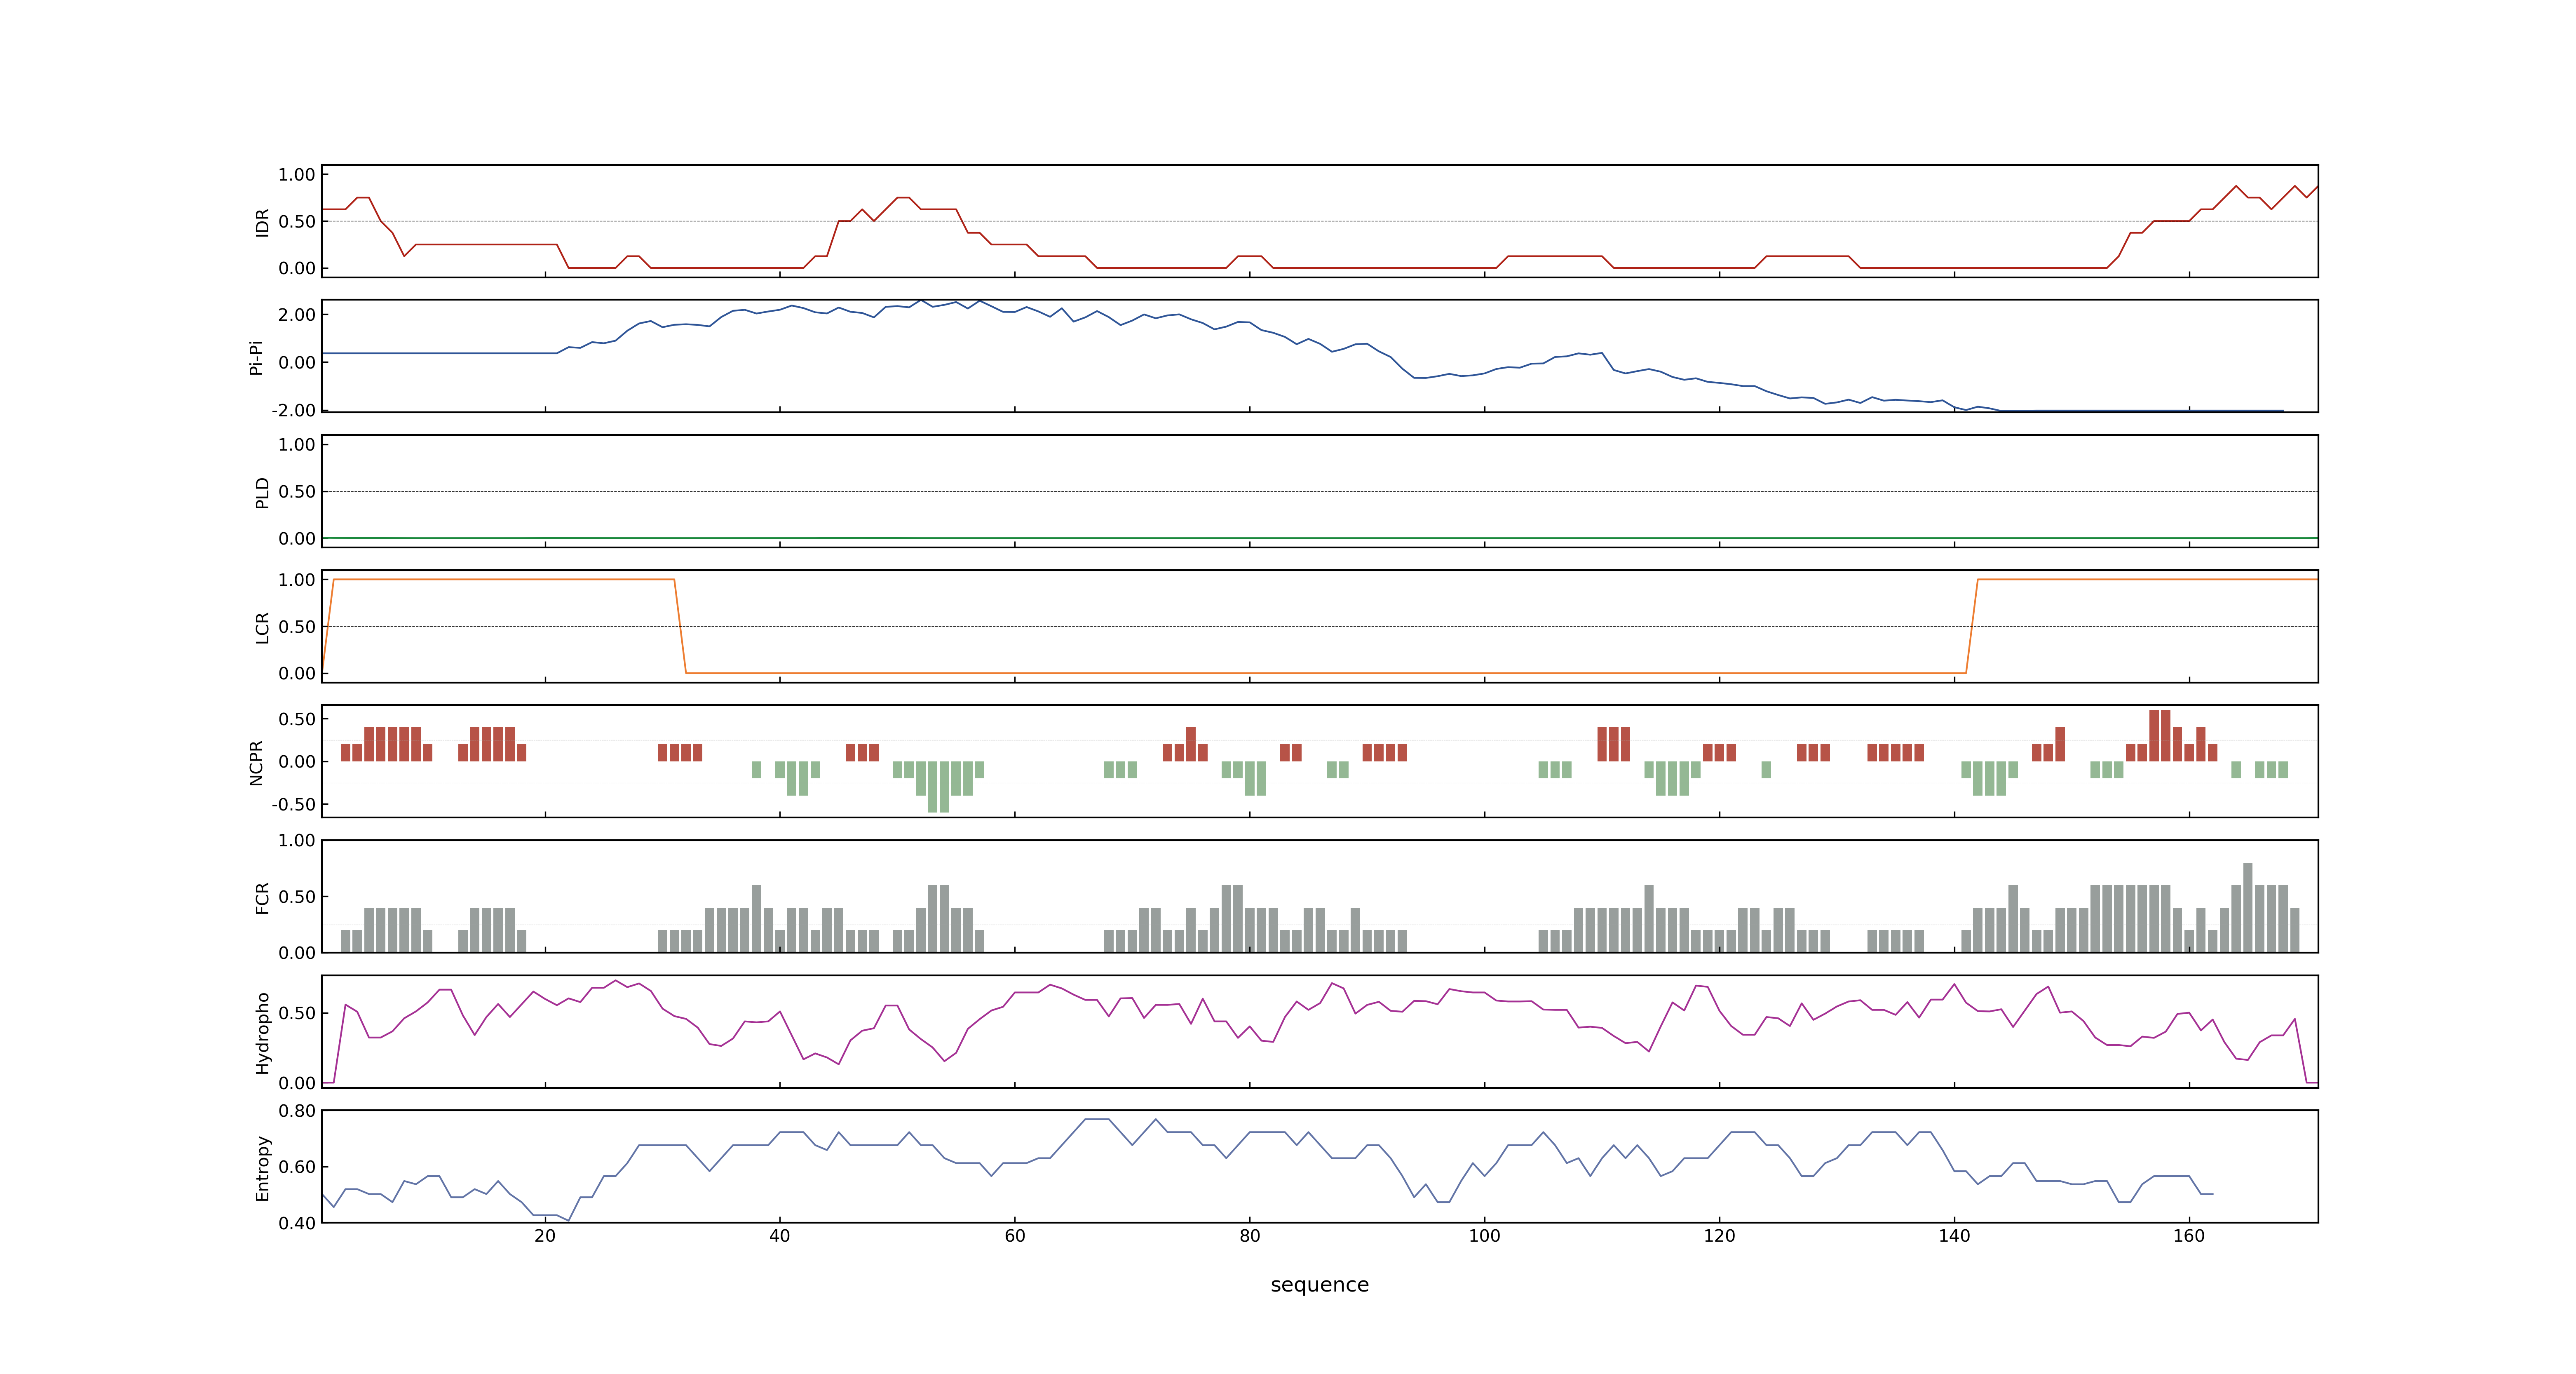Click the -2.00 tick on Pi-Pi axis
This screenshot has height=1374, width=2576.
(293, 410)
